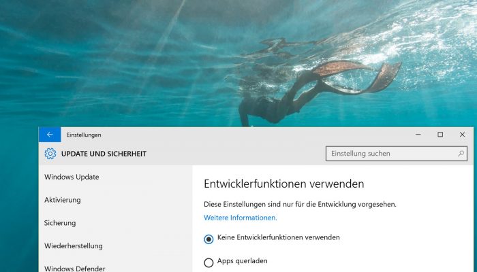Click the 'UPDATE UND SICHERHEIT' header title
The height and width of the screenshot is (272, 477).
(104, 154)
